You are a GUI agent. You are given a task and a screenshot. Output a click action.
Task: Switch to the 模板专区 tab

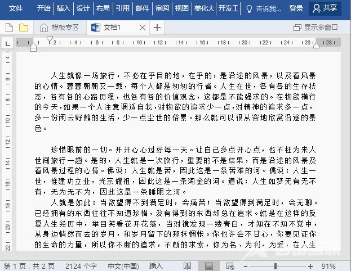click(59, 28)
